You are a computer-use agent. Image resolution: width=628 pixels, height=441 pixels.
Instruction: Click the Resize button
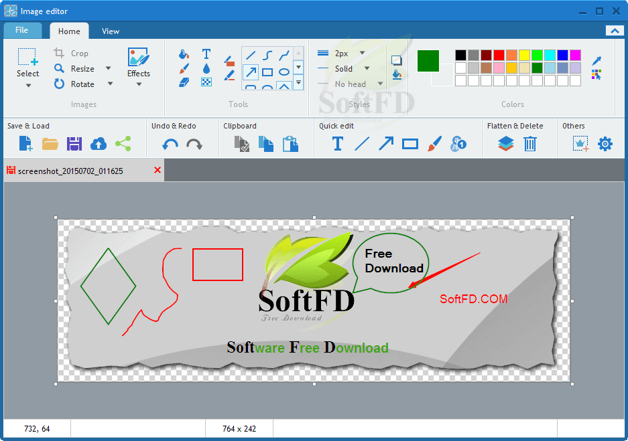(76, 69)
